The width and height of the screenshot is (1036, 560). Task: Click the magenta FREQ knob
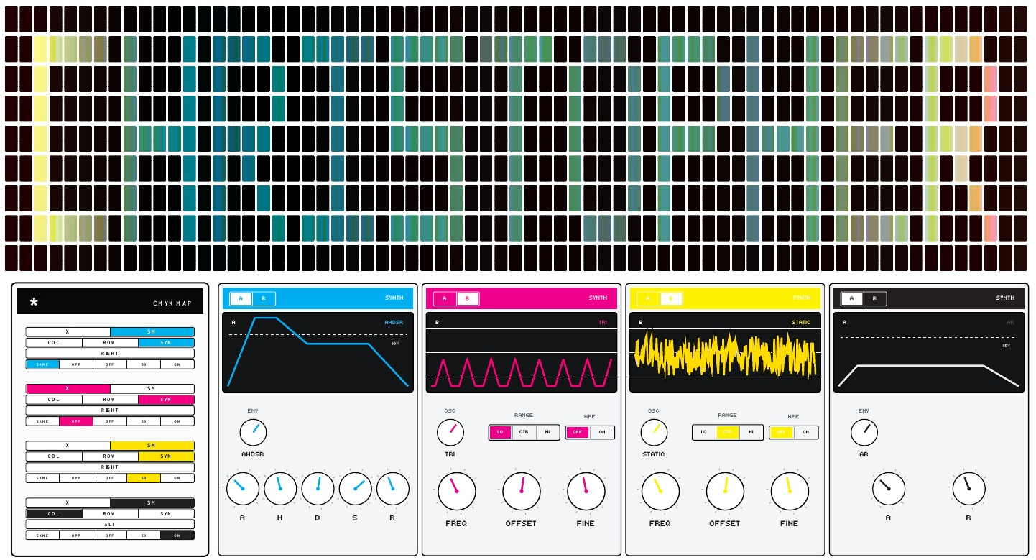click(457, 491)
